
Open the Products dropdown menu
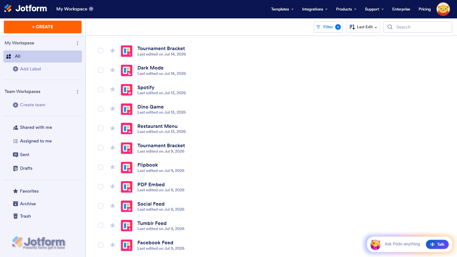(x=346, y=9)
